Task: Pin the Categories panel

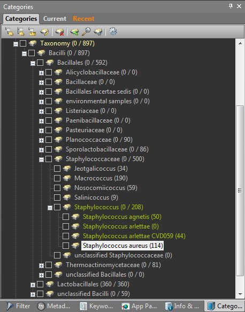Action: (x=231, y=6)
